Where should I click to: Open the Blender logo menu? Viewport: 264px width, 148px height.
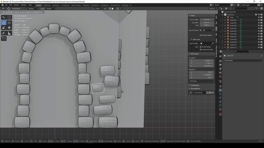(x=2, y=5)
